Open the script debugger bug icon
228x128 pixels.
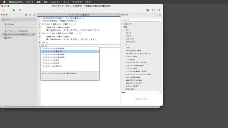coord(20,10)
